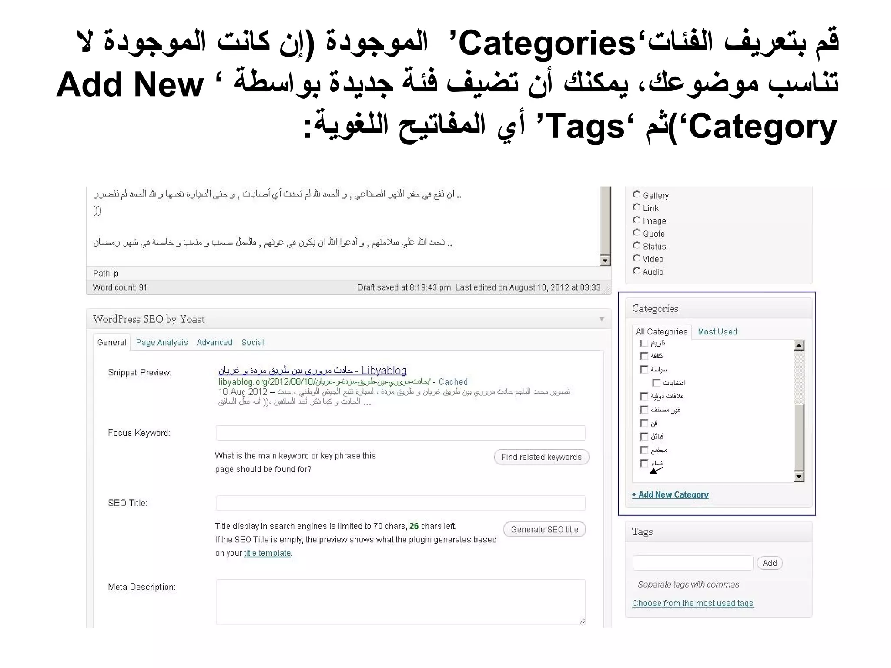891x668 pixels.
Task: Select the Link post format
Action: tap(636, 207)
